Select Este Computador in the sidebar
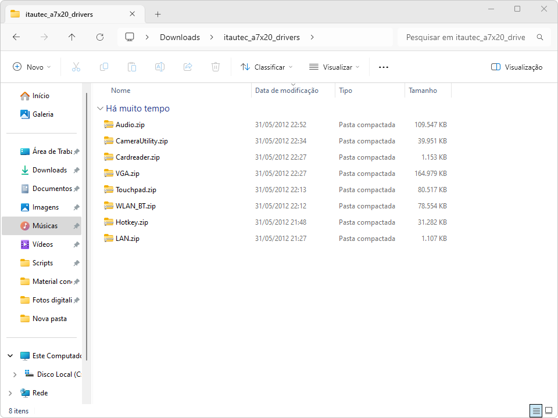This screenshot has height=418, width=558. [x=51, y=356]
